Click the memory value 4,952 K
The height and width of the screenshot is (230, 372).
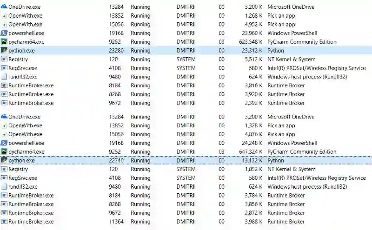pyautogui.click(x=253, y=25)
